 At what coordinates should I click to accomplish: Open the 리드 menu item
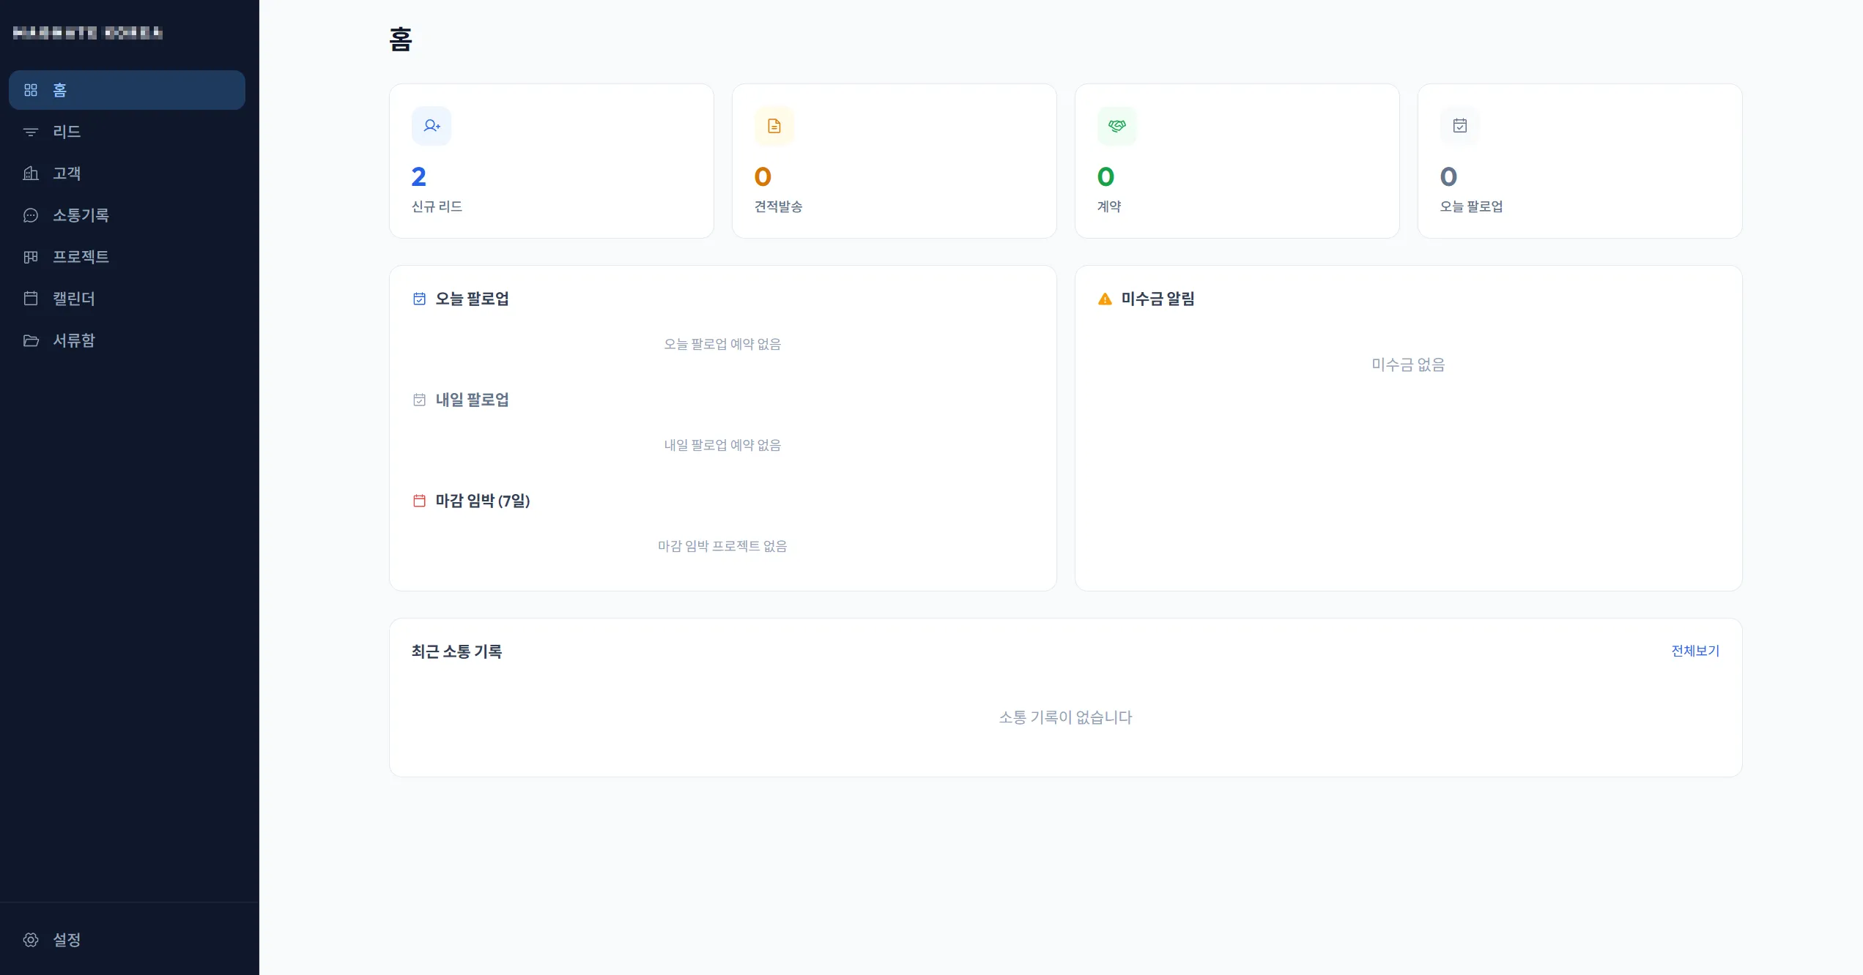pos(127,132)
